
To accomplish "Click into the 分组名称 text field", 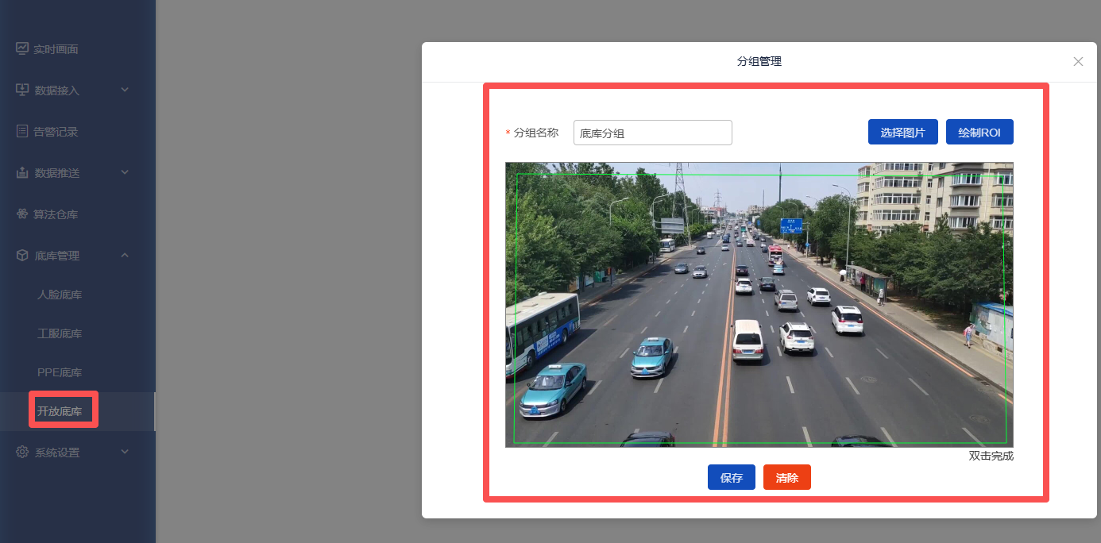I will [652, 133].
